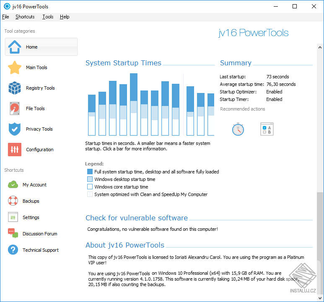Open the My Account shortcut label
This screenshot has height=302, width=324.
34,185
